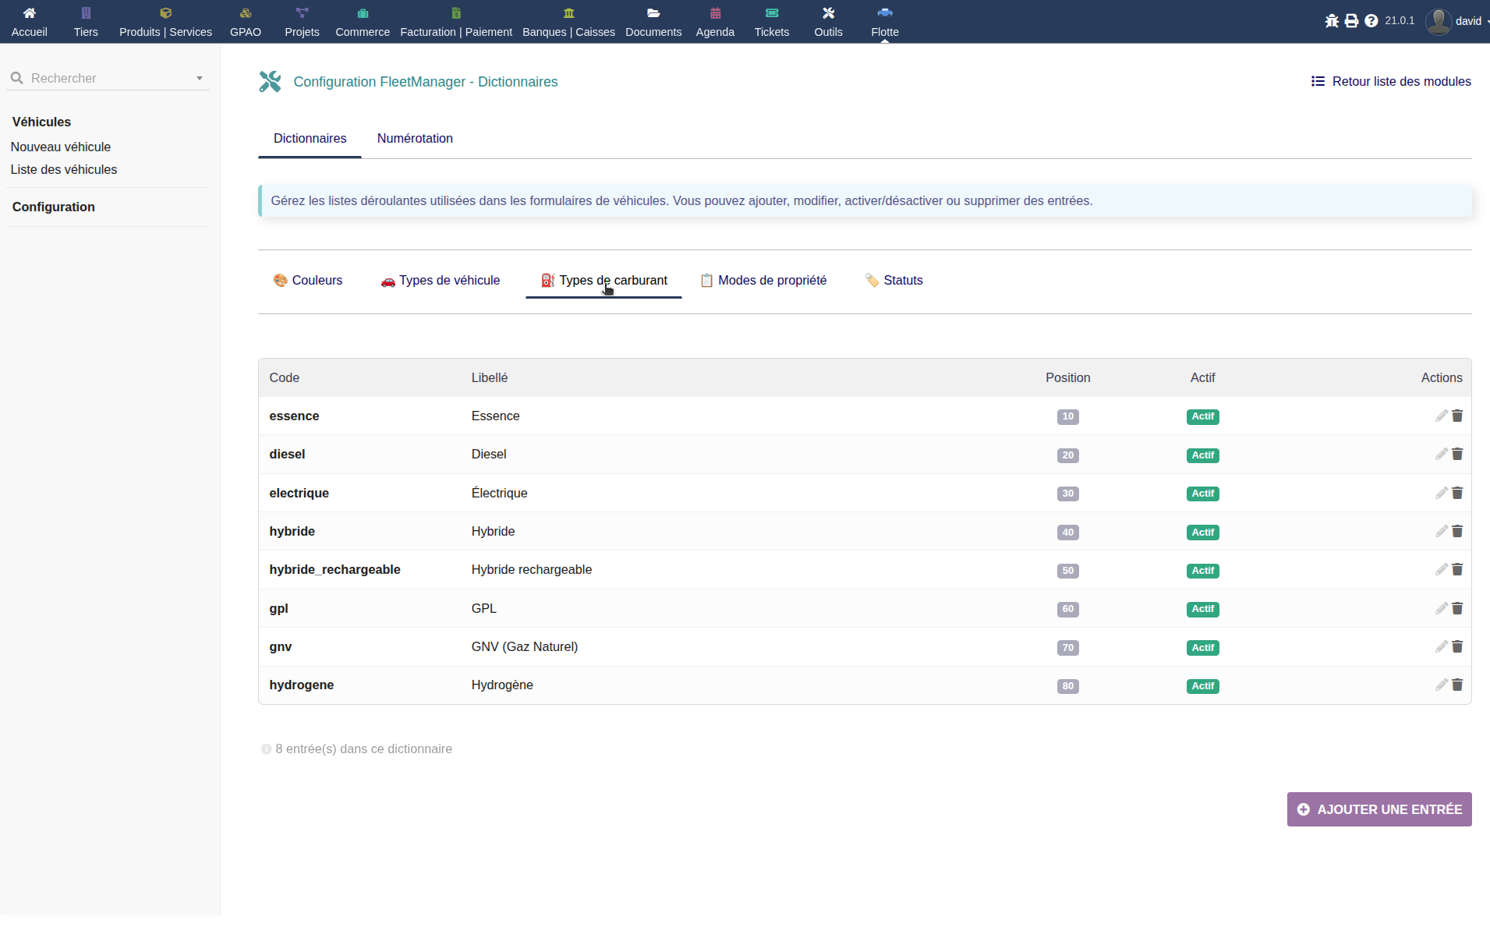Edit the gpl entry with pencil icon

[x=1441, y=608]
